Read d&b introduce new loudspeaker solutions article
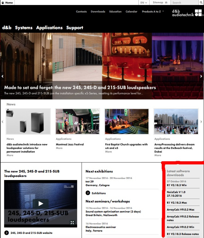204x238 pixels. tap(27, 148)
